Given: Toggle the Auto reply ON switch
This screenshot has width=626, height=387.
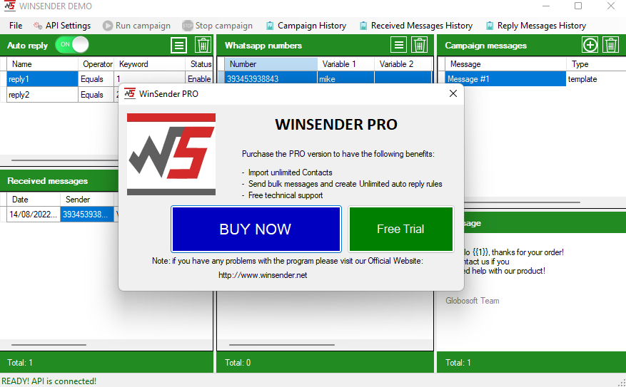Looking at the screenshot, I should [x=72, y=45].
